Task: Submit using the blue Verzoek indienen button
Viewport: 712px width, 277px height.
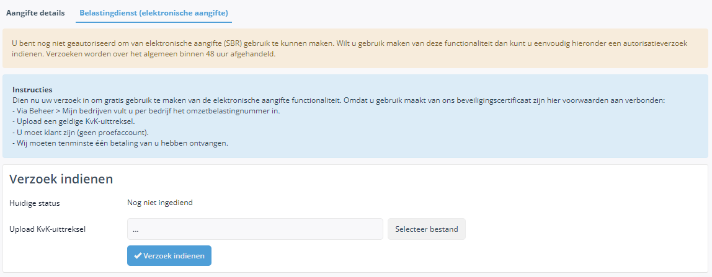Action: coord(169,256)
